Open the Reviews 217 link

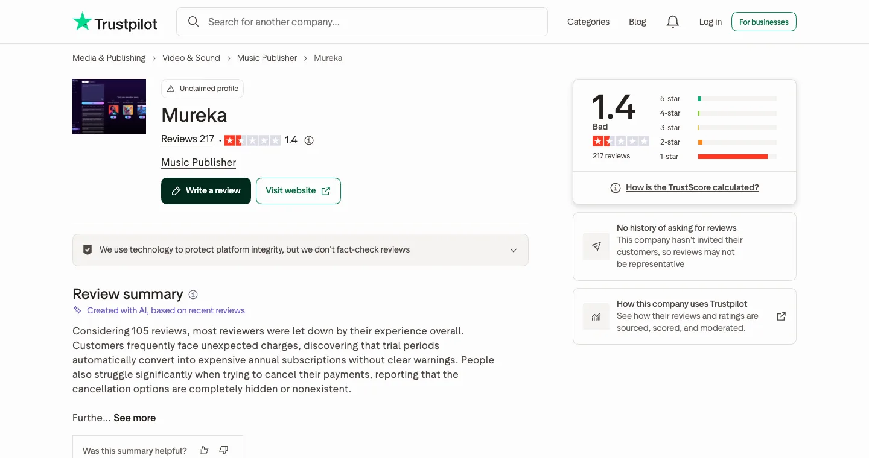188,139
